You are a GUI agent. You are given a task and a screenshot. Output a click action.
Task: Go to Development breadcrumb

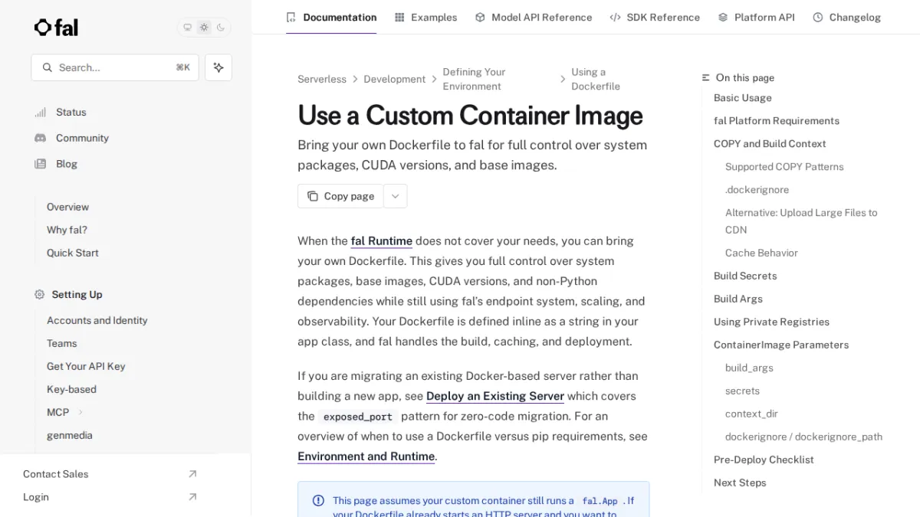click(395, 79)
